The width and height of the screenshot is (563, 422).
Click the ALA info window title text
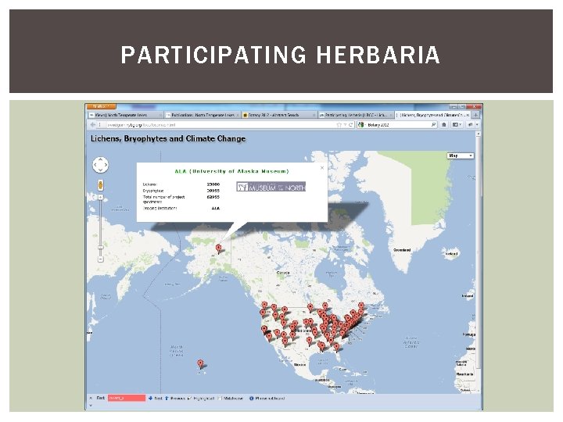click(x=231, y=171)
